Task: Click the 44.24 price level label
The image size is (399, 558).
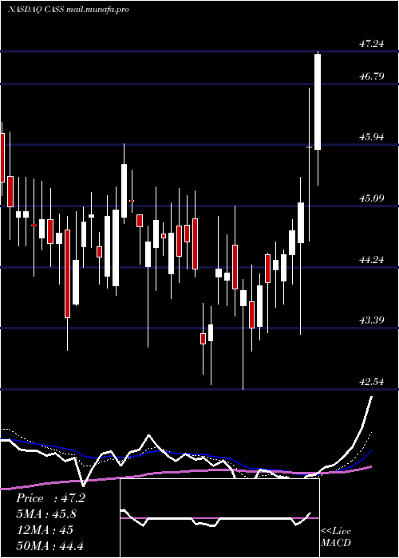Action: pos(372,259)
